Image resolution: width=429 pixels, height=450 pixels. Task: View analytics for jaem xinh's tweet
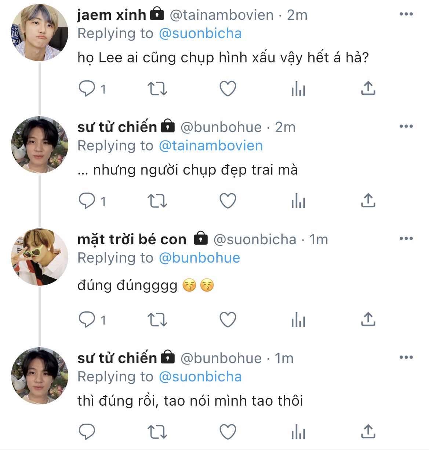298,89
